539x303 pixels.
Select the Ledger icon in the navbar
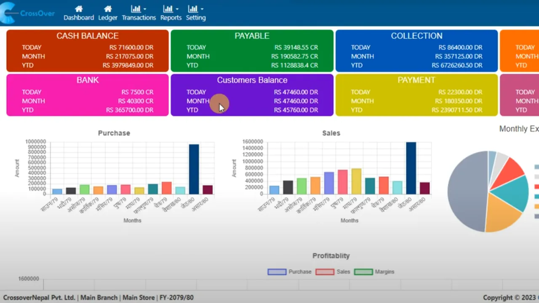pos(107,8)
